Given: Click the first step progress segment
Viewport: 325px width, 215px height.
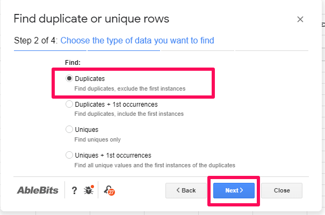Looking at the screenshot, I should point(50,50).
